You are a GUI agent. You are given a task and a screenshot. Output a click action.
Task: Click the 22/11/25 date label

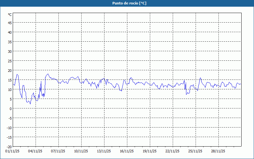coord(172,151)
